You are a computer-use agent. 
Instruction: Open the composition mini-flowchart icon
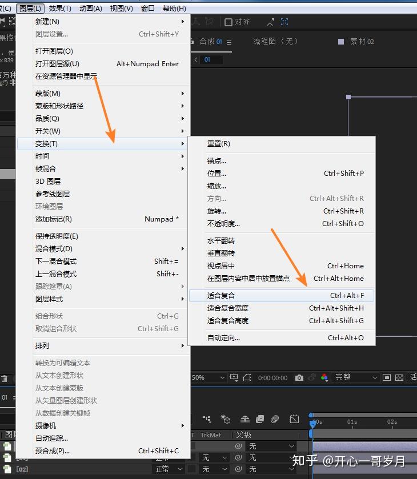(206, 419)
